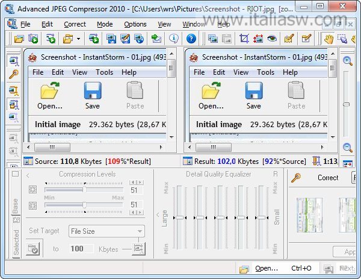
Task: Click the Result size window icon
Action: pos(187,161)
